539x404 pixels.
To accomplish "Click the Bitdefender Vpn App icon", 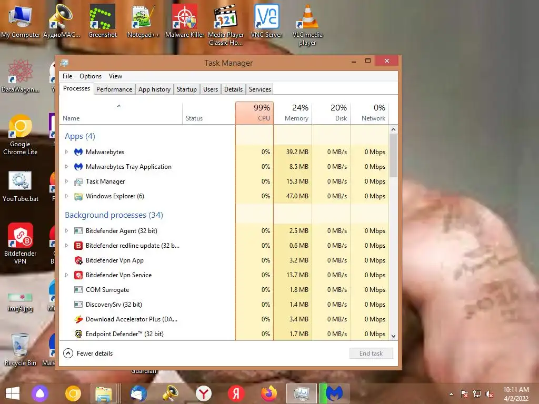I will click(78, 260).
